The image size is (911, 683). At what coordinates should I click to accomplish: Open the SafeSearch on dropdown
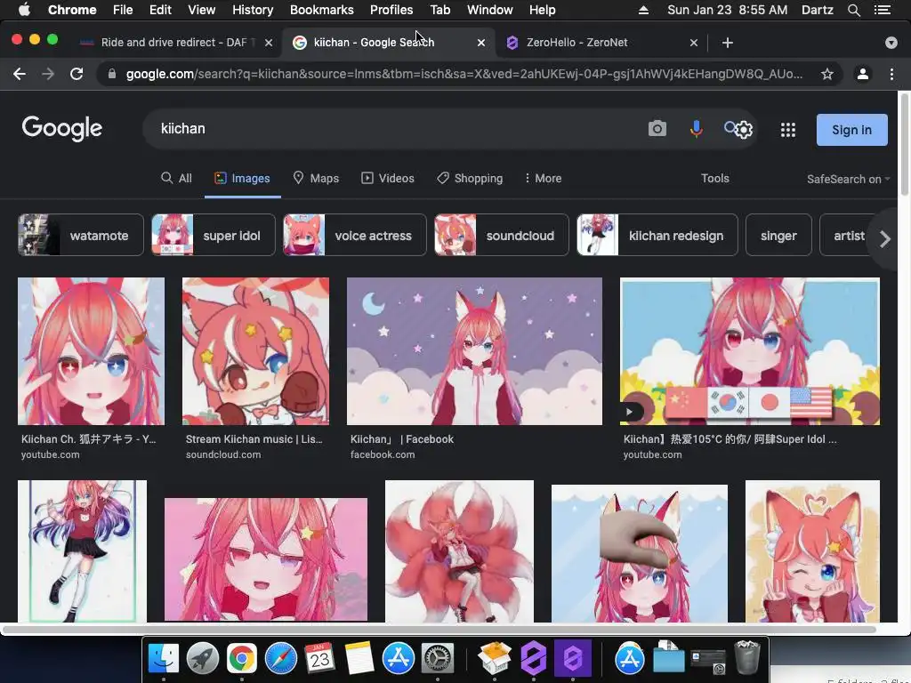(848, 179)
